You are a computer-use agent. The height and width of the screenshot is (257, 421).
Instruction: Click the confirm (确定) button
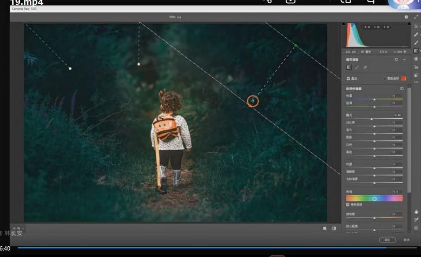click(387, 240)
